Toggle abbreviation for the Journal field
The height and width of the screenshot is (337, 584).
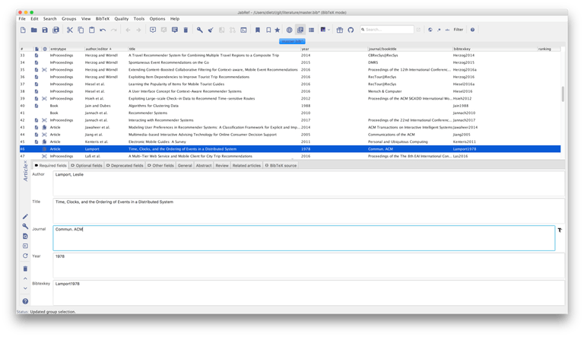click(559, 229)
